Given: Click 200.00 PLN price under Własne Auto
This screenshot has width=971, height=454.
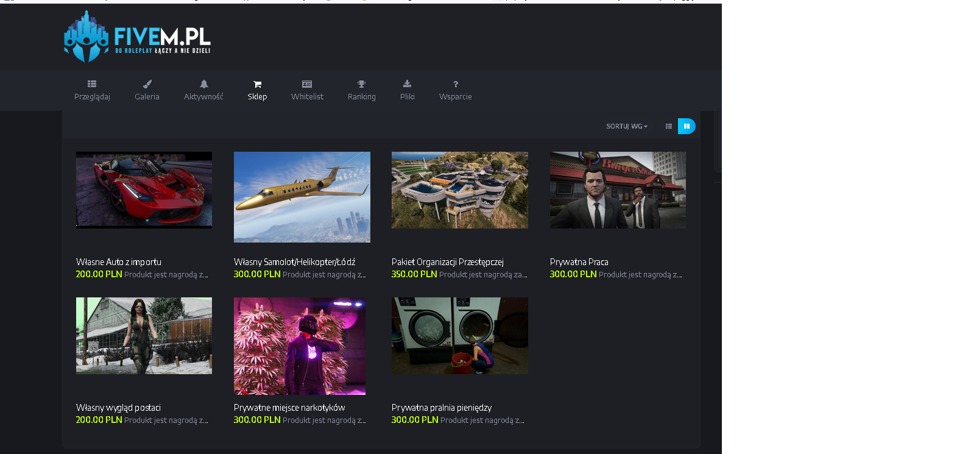Looking at the screenshot, I should 99,274.
